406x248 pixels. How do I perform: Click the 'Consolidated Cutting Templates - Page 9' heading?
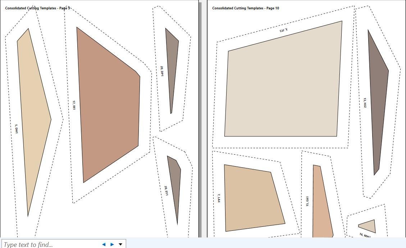(37, 8)
